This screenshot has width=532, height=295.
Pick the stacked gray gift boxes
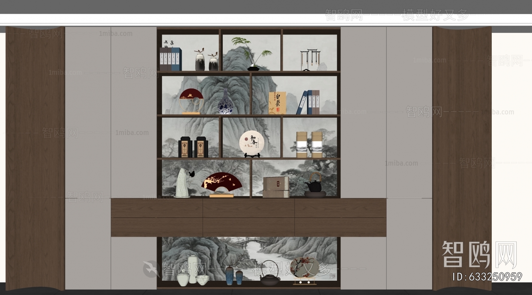276,187
